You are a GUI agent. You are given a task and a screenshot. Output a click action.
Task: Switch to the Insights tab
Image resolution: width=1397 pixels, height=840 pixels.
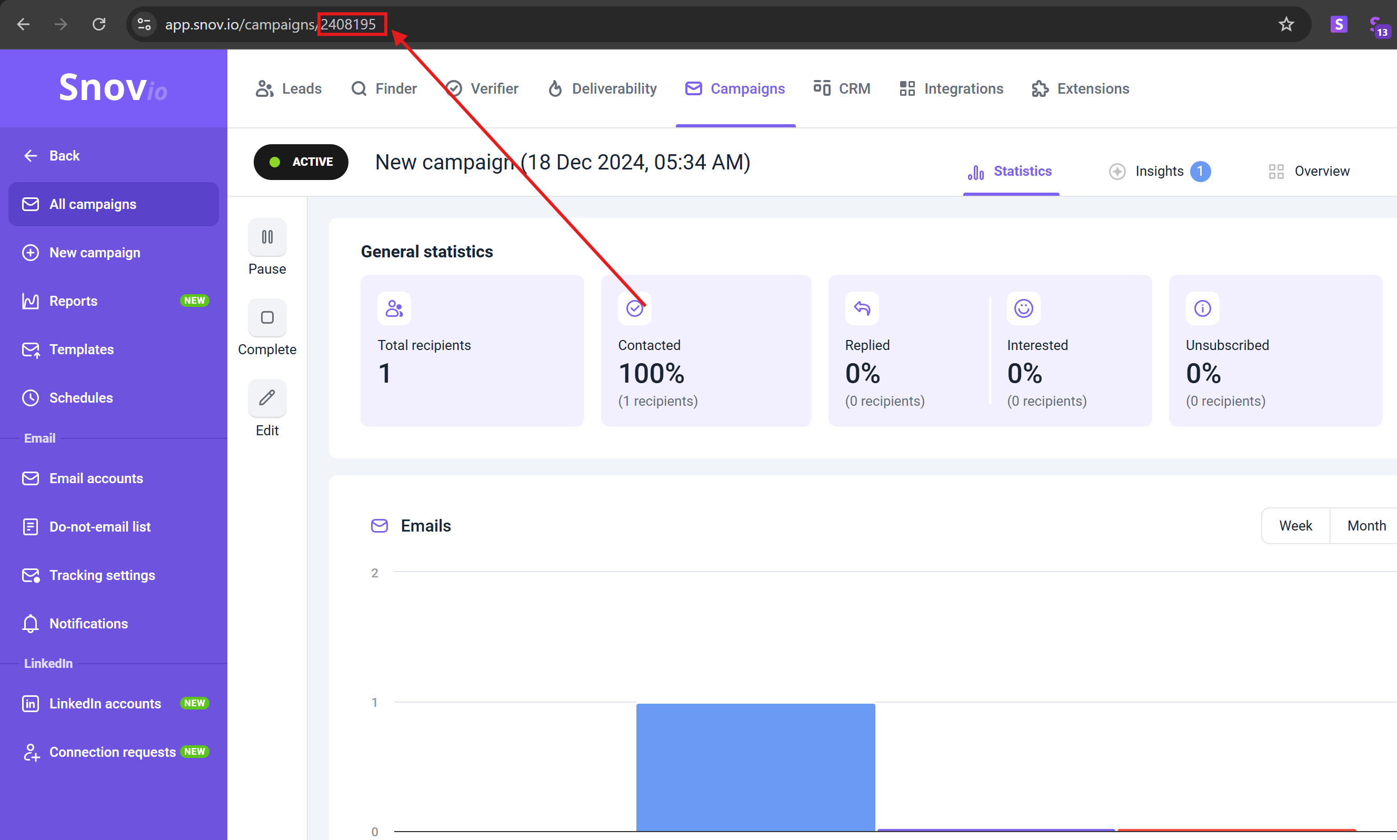click(x=1159, y=171)
